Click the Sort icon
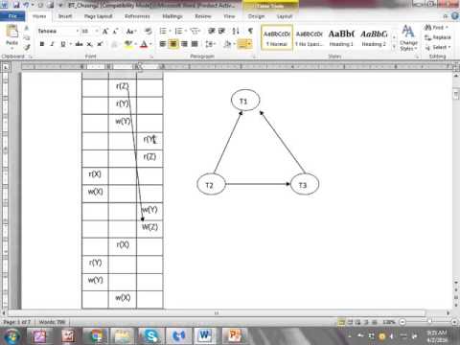460x345 pixels. point(236,31)
